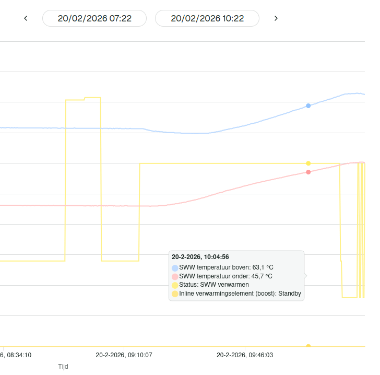Click the blue SWW temperatuur boven swatch
380x375 pixels.
(175, 267)
